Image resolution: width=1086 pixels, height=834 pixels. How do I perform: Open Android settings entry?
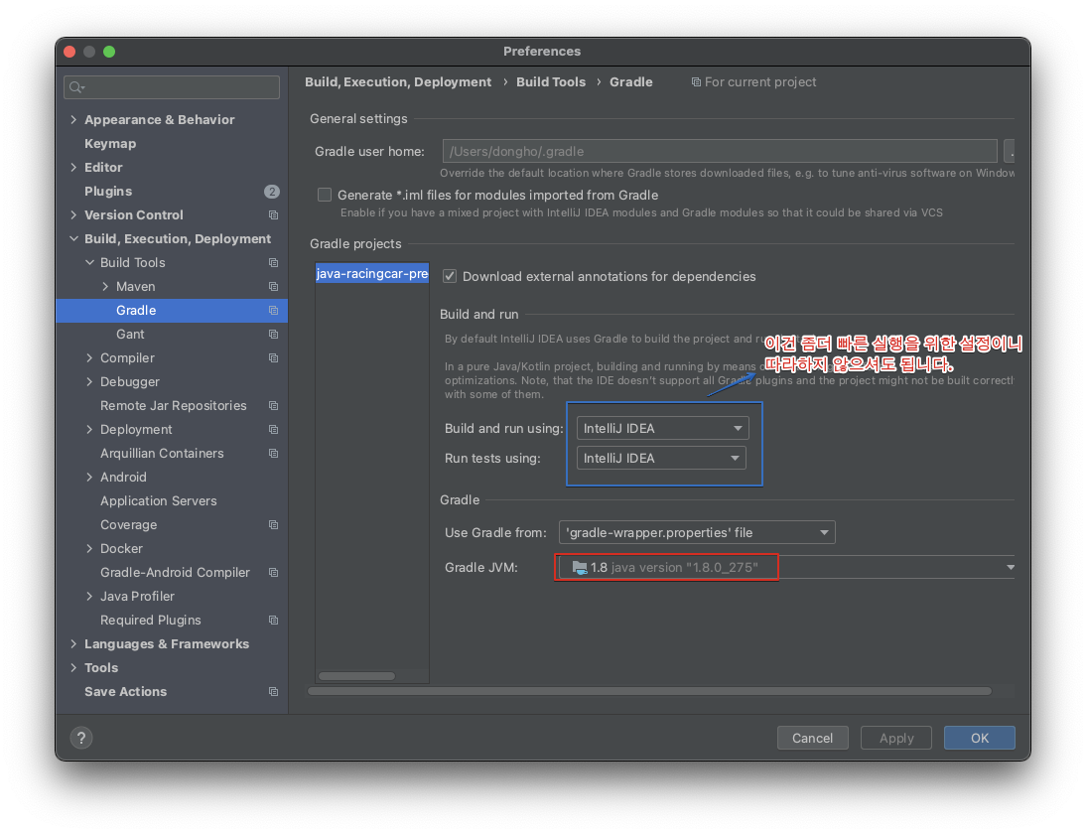(172, 478)
